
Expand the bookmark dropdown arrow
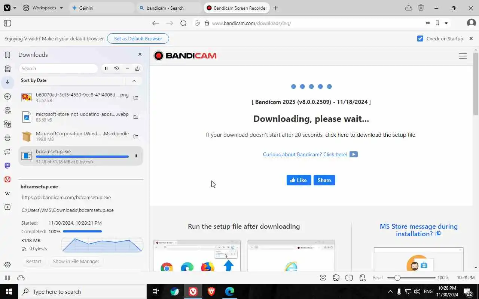(x=446, y=23)
